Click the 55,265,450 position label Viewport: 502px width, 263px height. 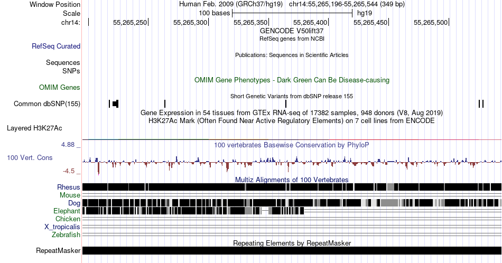coord(370,22)
